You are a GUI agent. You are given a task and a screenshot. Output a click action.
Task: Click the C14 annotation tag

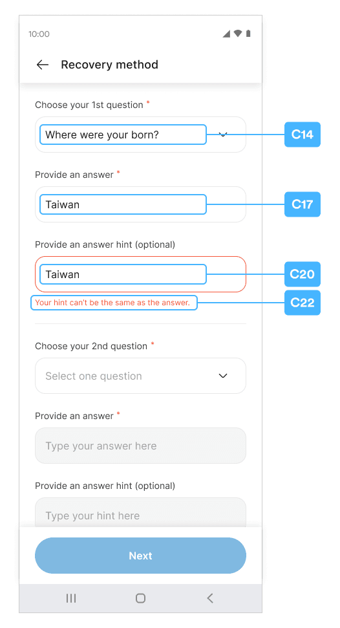[303, 135]
